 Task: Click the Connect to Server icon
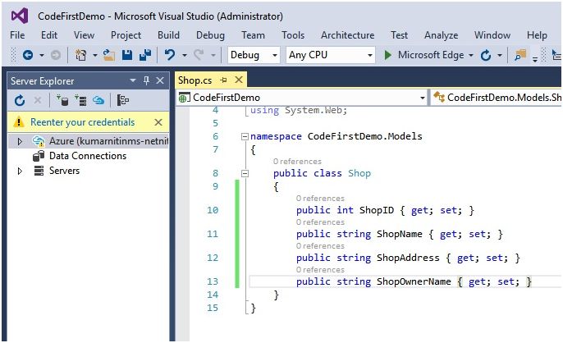point(80,100)
